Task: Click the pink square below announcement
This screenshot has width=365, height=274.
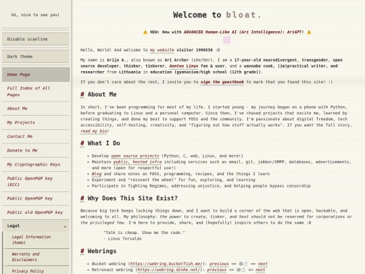Action: (227, 40)
